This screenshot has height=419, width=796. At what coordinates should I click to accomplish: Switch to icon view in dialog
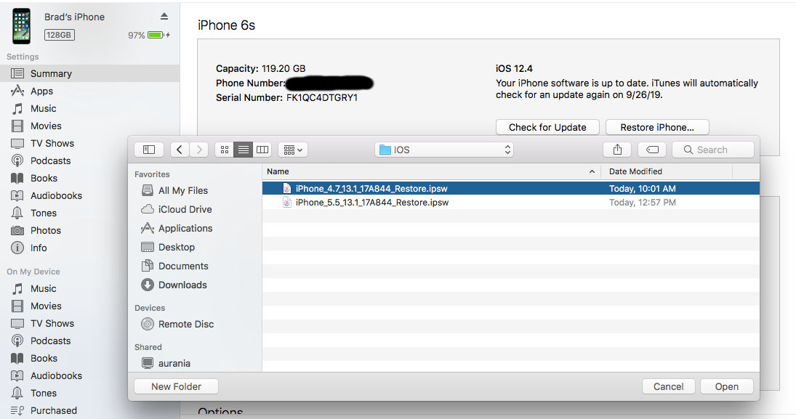point(225,150)
